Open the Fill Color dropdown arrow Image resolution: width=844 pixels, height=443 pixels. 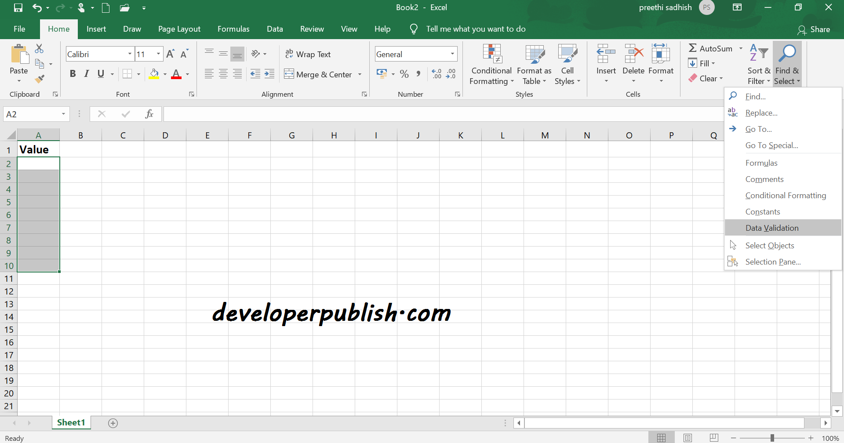(x=165, y=74)
